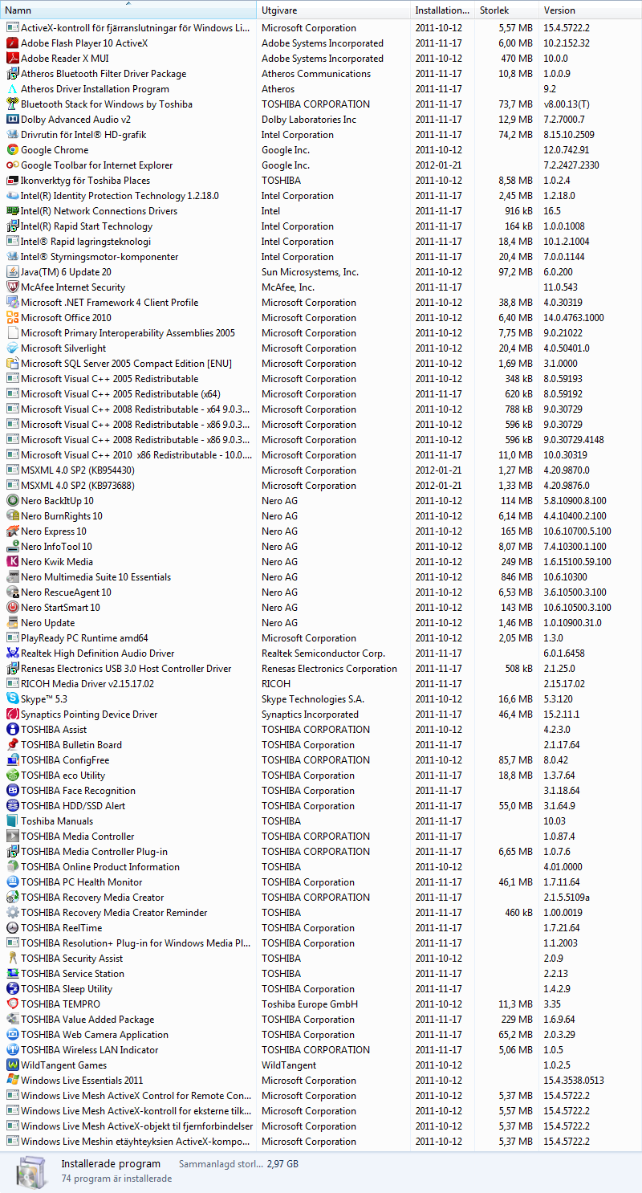This screenshot has height=1193, width=642.
Task: Select Microsoft Silverlight in the list
Action: click(63, 348)
